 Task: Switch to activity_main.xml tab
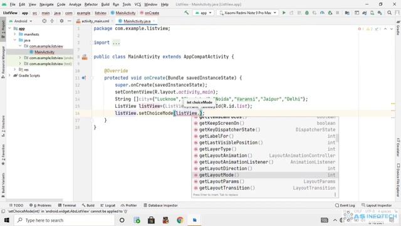(x=95, y=21)
